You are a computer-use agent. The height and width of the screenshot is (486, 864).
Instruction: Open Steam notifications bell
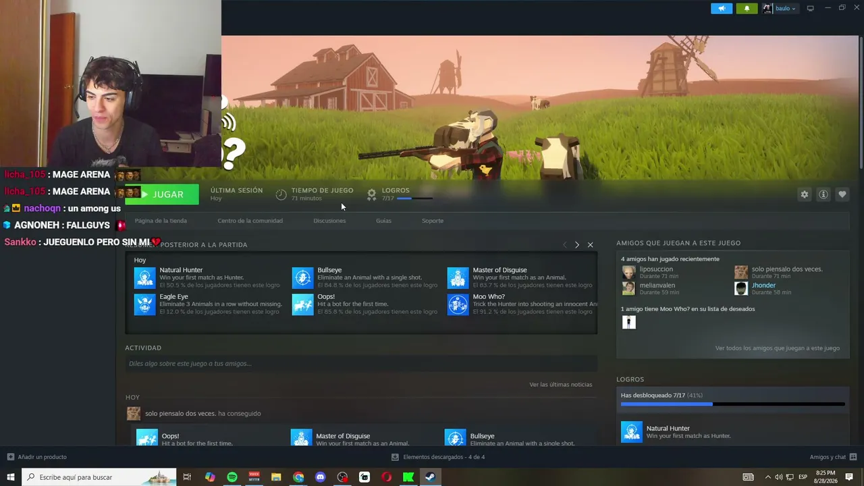(x=747, y=9)
